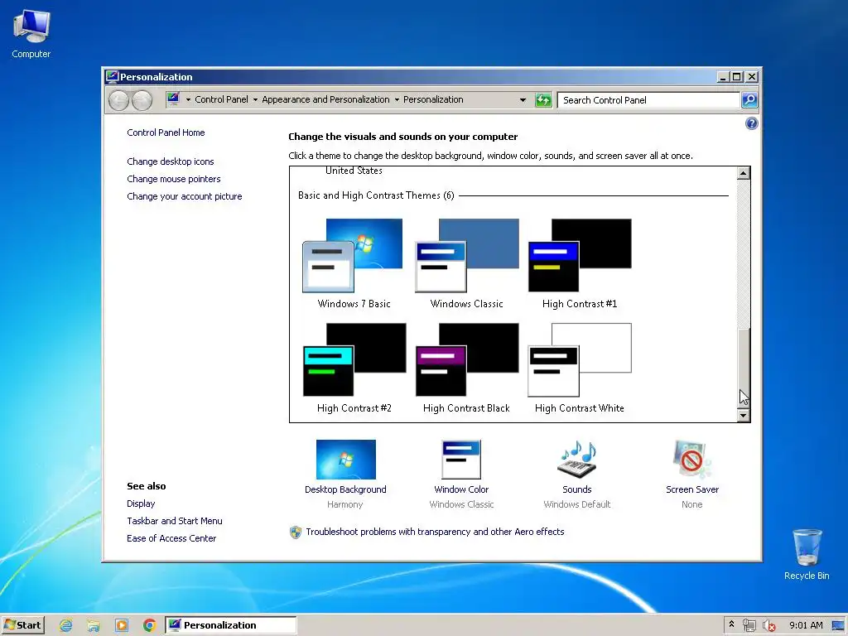Image resolution: width=848 pixels, height=636 pixels.
Task: Open the Computer desktop icon
Action: [31, 34]
